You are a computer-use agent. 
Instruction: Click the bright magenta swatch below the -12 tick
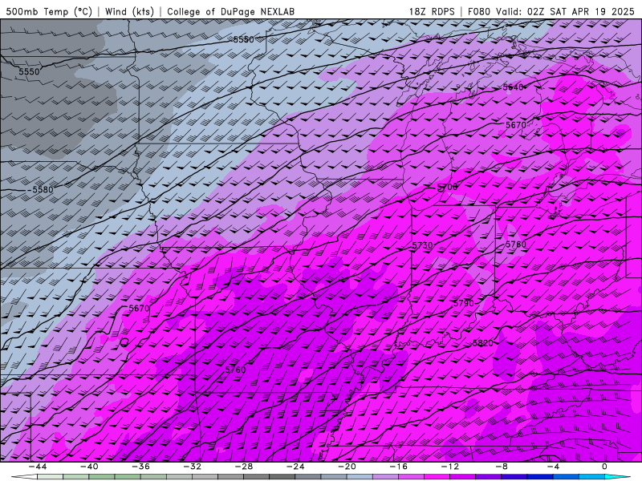pos(437,477)
